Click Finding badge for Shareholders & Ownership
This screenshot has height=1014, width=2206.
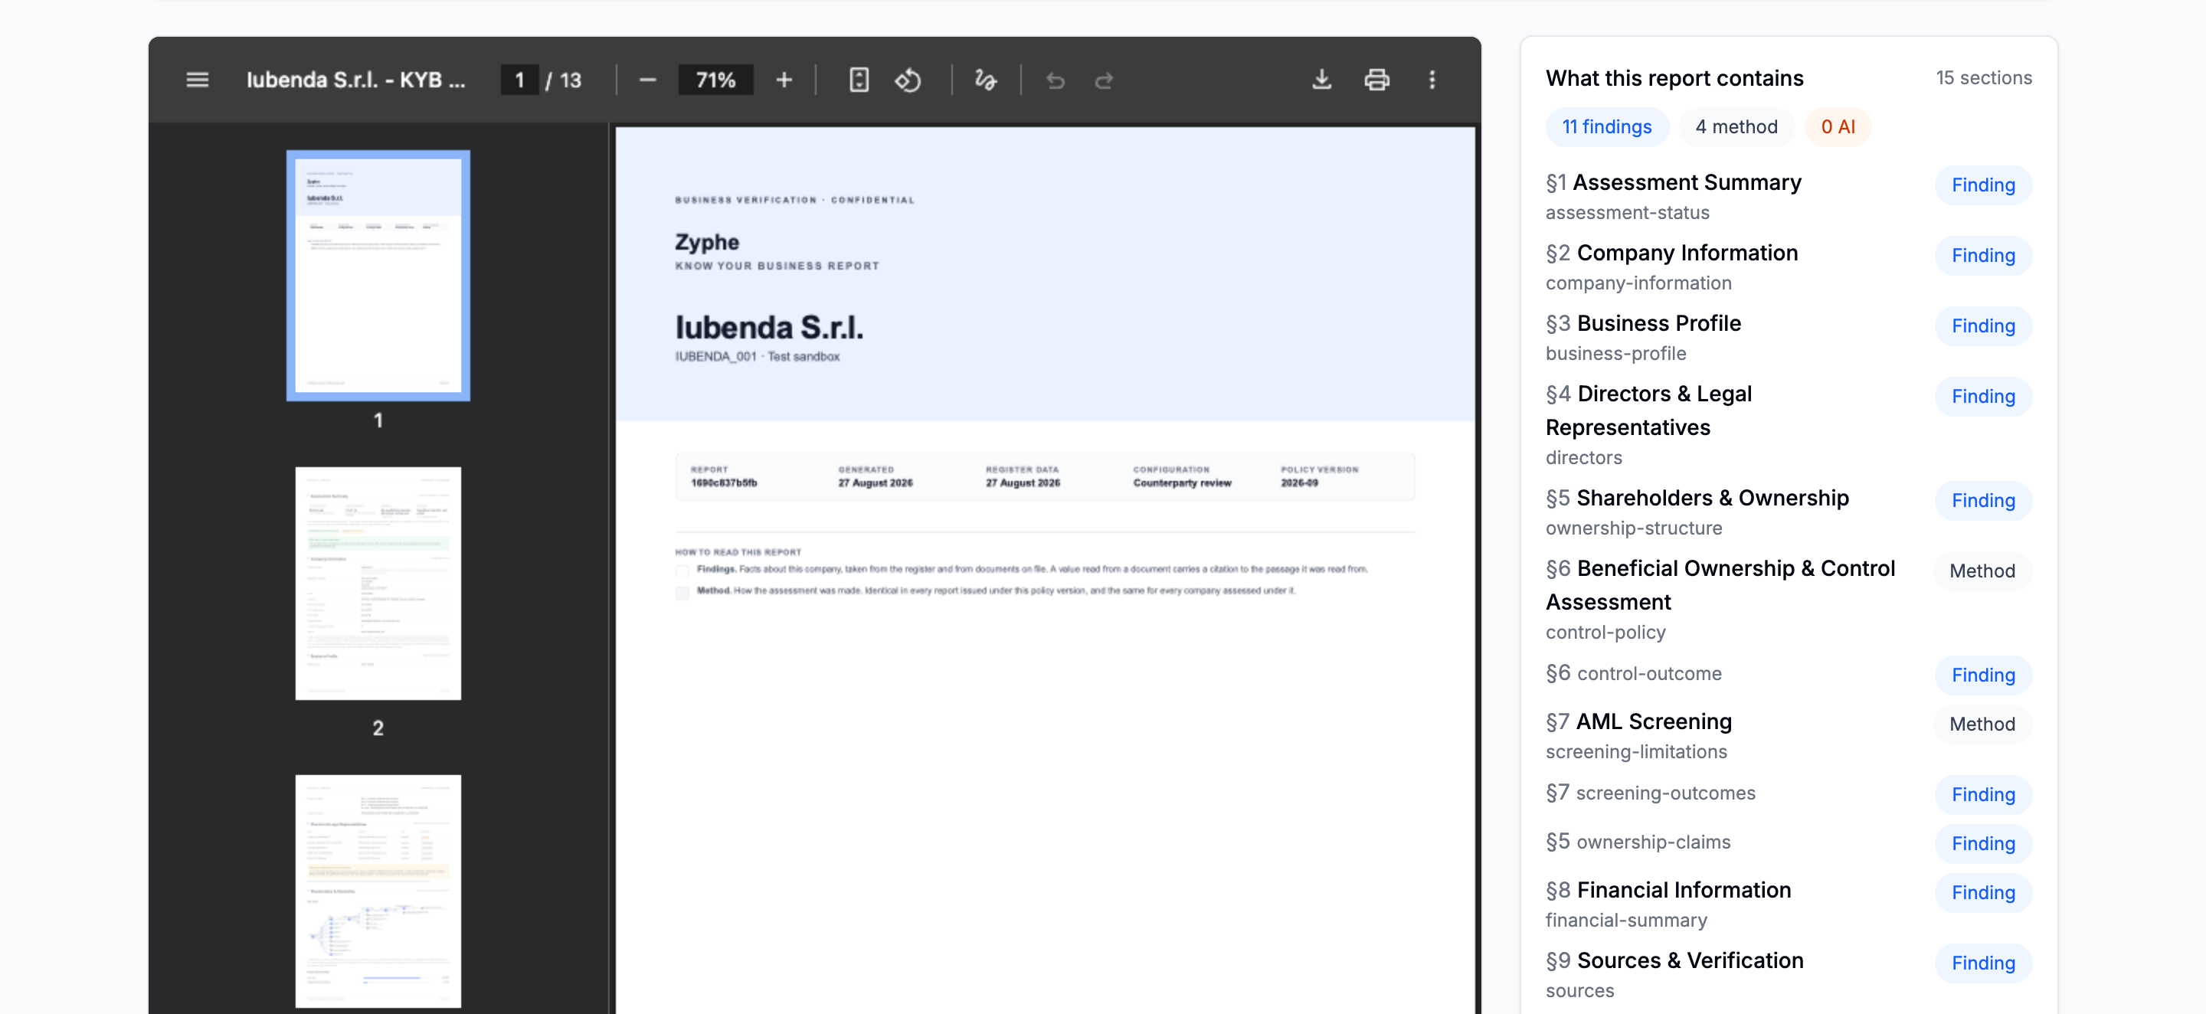click(x=1982, y=500)
